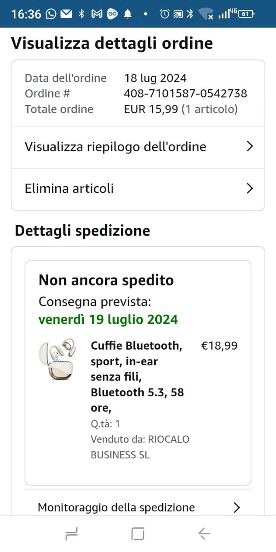The height and width of the screenshot is (552, 276).
Task: Tap the order number 408-7101587-0542738
Action: (x=185, y=93)
